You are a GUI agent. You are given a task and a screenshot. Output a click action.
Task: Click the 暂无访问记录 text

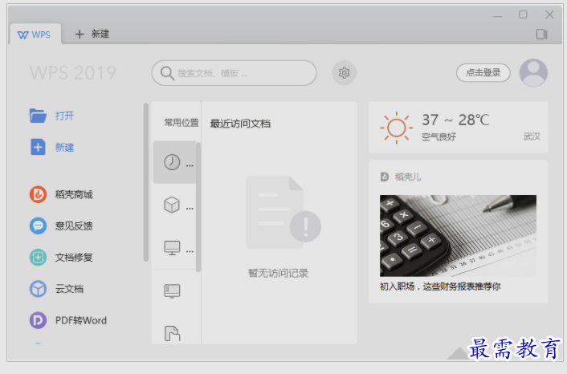(x=278, y=273)
